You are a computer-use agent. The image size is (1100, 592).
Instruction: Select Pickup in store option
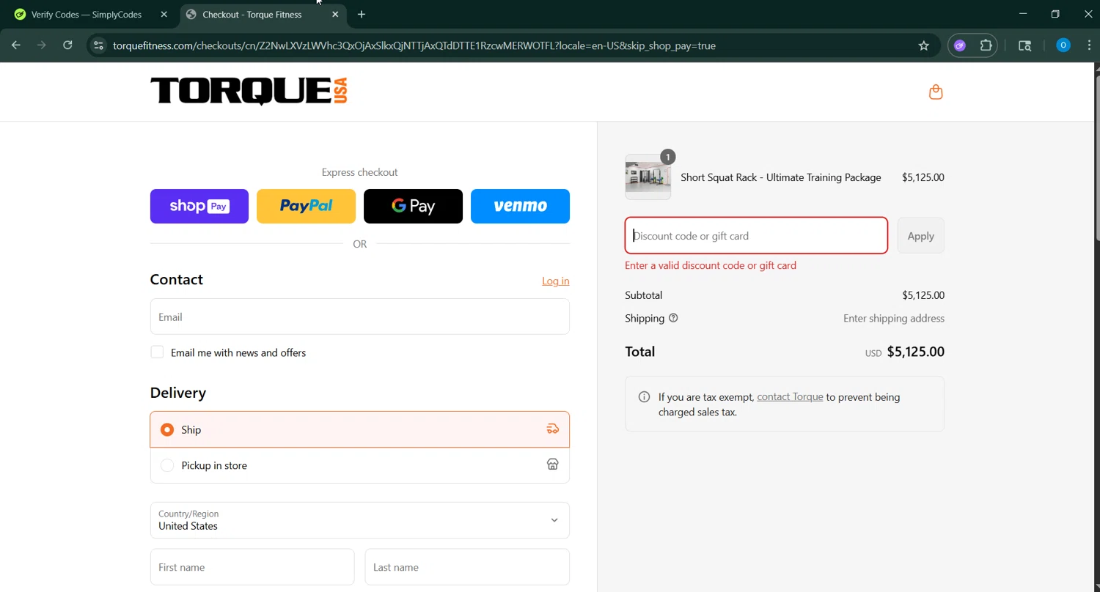pos(359,465)
